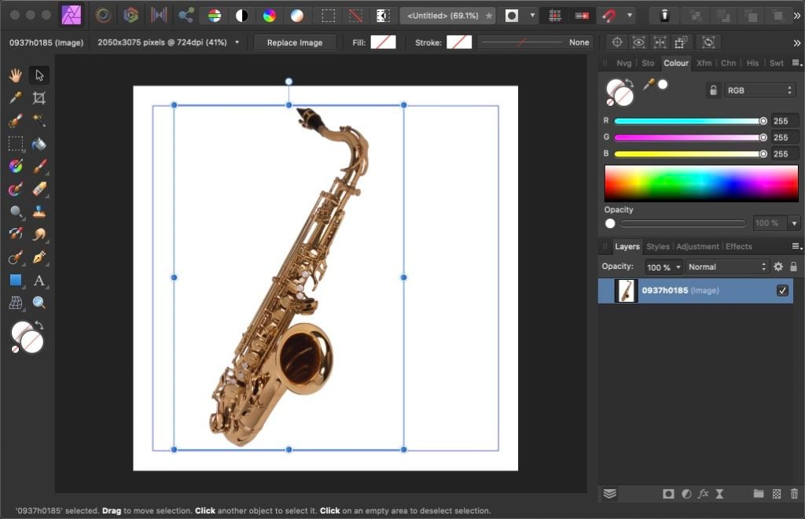This screenshot has width=805, height=519.
Task: Choose the Flood Fill tool
Action: click(x=38, y=145)
